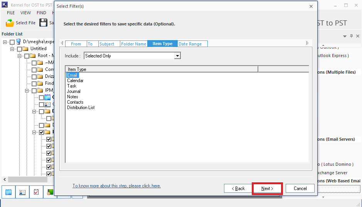Image resolution: width=362 pixels, height=207 pixels.
Task: Select Task in Item Type list
Action: [72, 86]
